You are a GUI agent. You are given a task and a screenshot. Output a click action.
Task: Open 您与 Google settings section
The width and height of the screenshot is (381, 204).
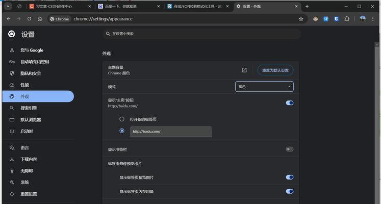38,50
